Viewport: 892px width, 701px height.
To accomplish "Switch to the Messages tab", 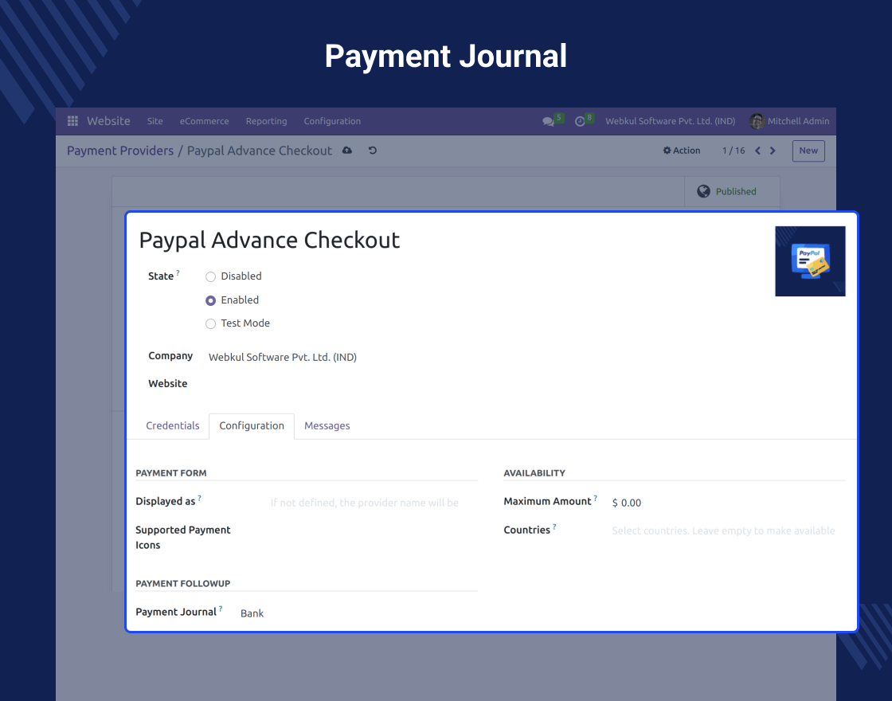I will pos(327,426).
